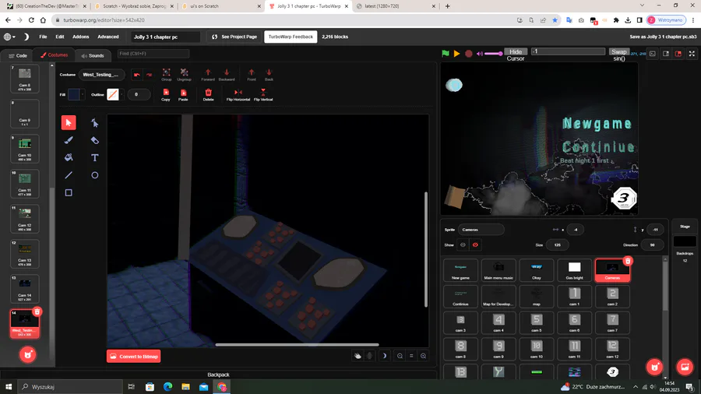Screen dimensions: 701x394
Task: Choose the Rectangle tool
Action: (x=69, y=192)
